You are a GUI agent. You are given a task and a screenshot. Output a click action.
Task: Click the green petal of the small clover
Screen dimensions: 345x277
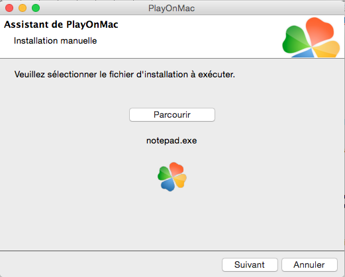(x=165, y=173)
